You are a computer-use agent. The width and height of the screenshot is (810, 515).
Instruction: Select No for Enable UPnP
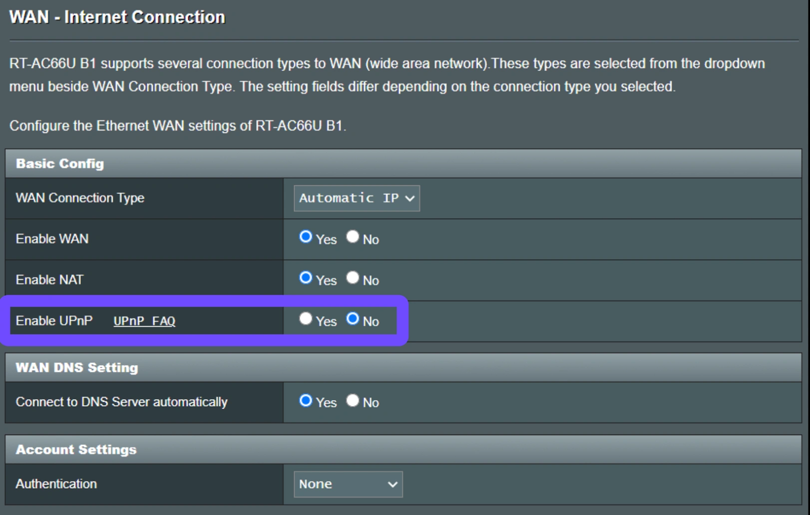point(353,319)
